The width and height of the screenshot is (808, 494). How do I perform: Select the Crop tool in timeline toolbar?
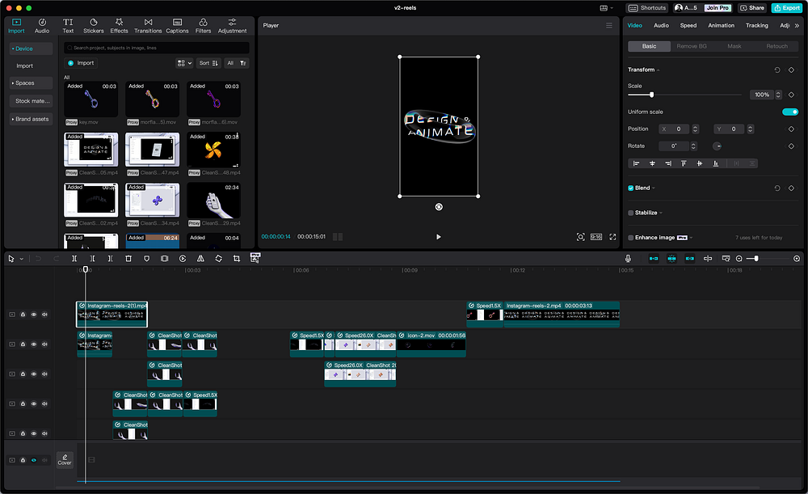point(237,259)
